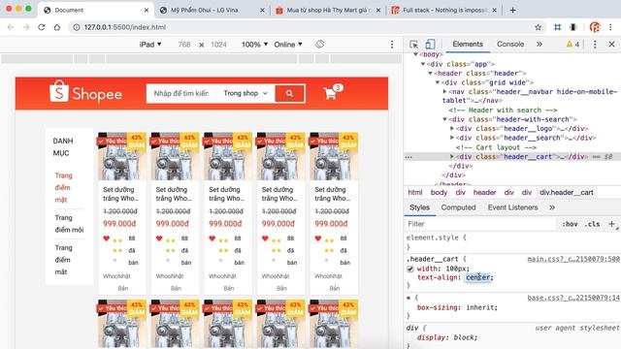Open the profile avatar in browser toolbar

pyautogui.click(x=595, y=27)
